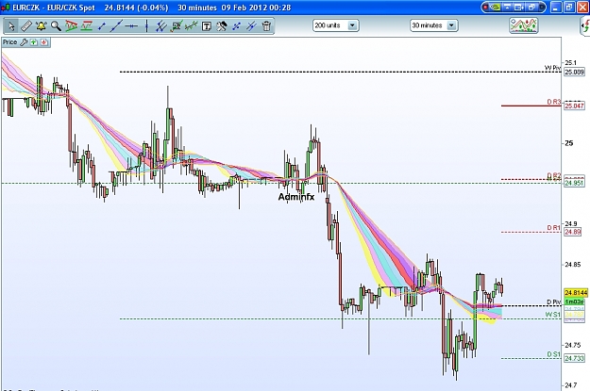590x391 pixels.
Task: Open the alert bell tool
Action: coord(41,26)
